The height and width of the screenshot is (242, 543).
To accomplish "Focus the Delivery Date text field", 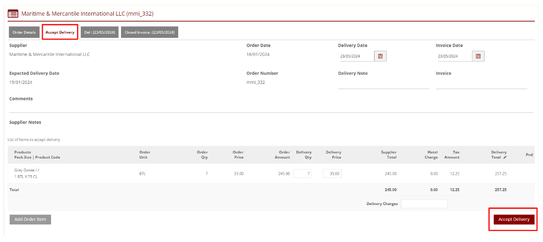I will pos(356,56).
